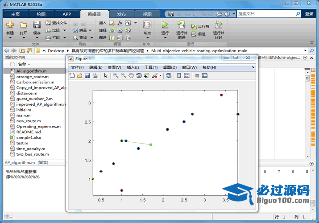Screen dimensions: 319x223
Task: Switch to the 绘图 ribbon tab
Action: [41, 14]
